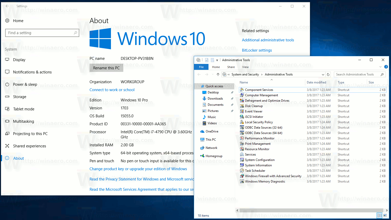Select the Event Viewer icon
This screenshot has height=220, width=391.
click(x=242, y=111)
